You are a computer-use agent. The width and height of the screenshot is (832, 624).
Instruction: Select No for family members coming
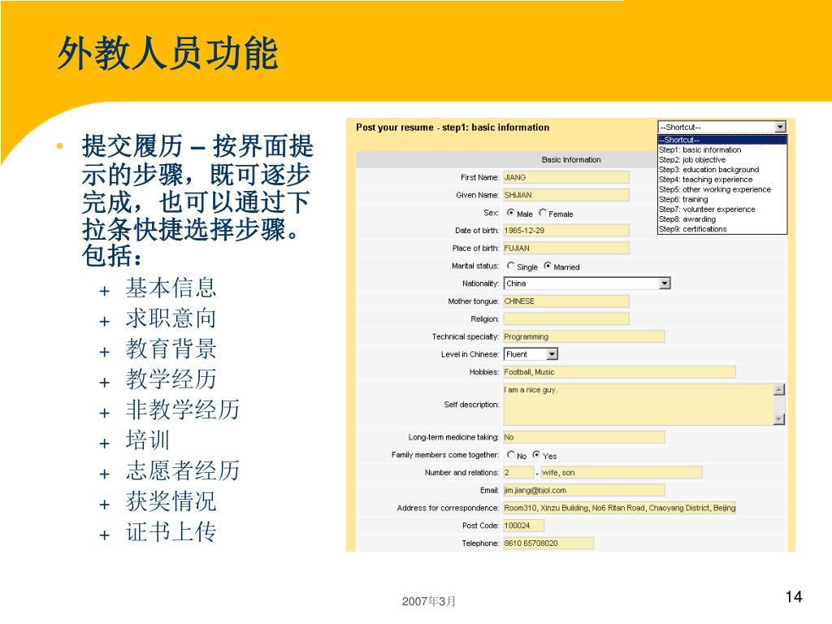point(510,455)
